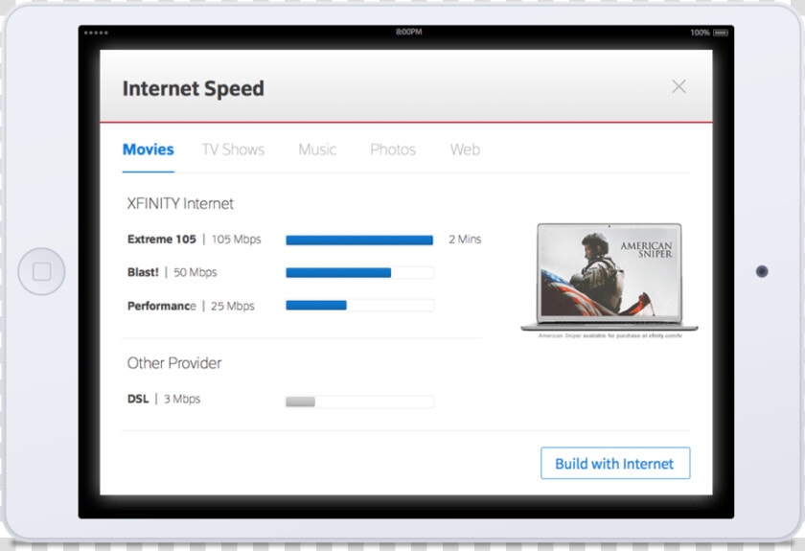
Task: Switch to the Photos tab
Action: coord(393,149)
